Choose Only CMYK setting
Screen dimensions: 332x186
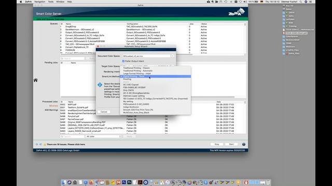[x=129, y=90]
